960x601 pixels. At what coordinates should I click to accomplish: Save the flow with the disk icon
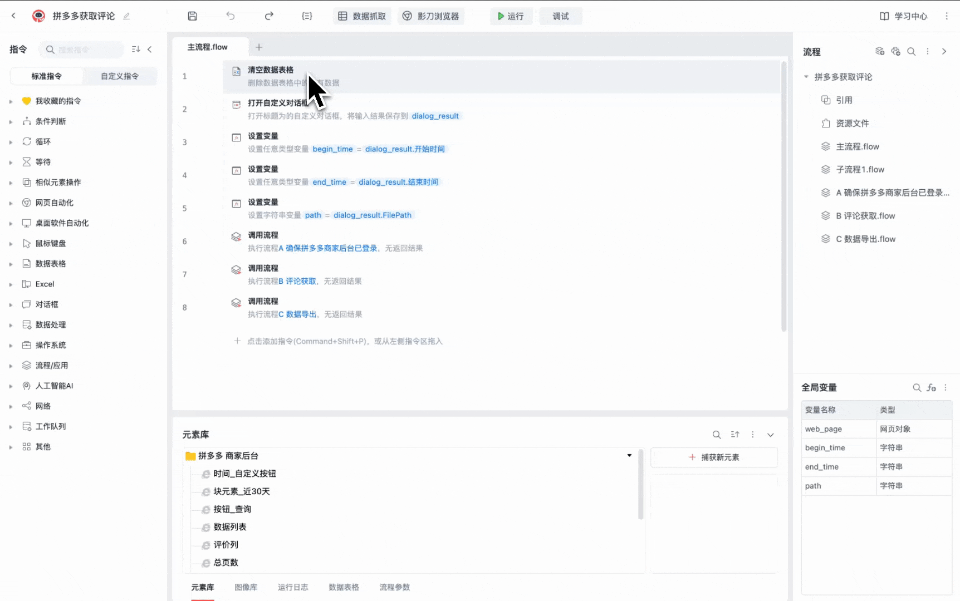[192, 16]
